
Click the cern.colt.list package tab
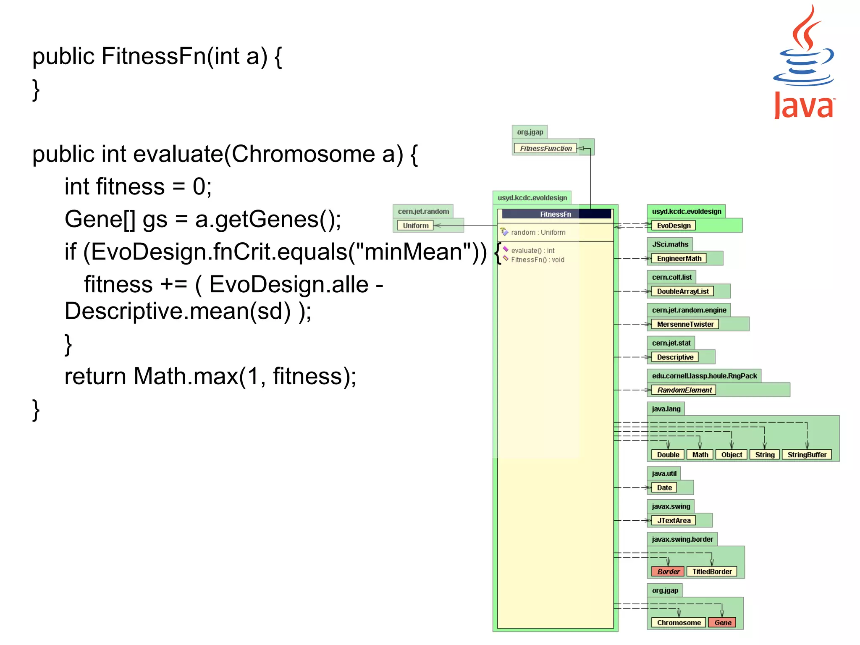[671, 277]
